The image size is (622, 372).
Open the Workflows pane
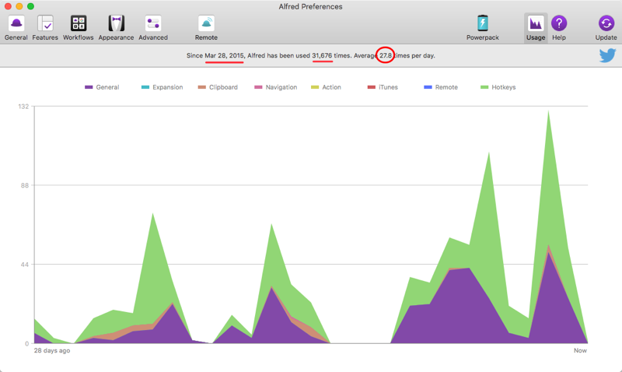[79, 27]
